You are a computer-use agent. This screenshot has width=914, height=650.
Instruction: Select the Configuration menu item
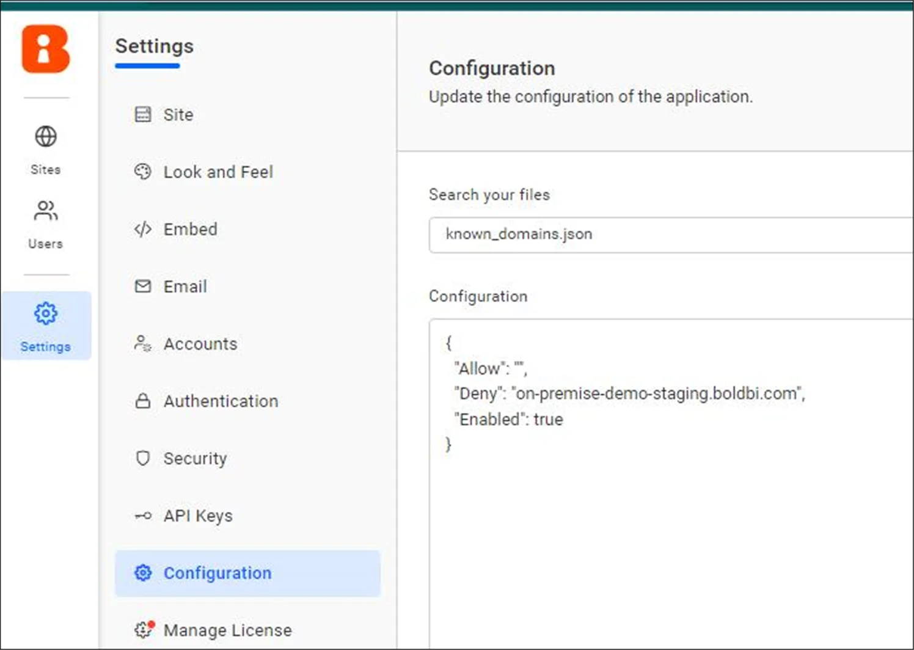pyautogui.click(x=247, y=573)
